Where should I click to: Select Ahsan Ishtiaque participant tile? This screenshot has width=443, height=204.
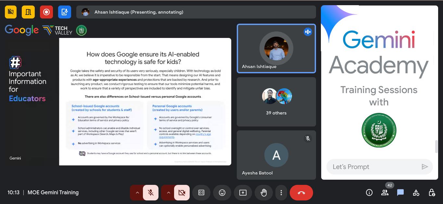276,48
